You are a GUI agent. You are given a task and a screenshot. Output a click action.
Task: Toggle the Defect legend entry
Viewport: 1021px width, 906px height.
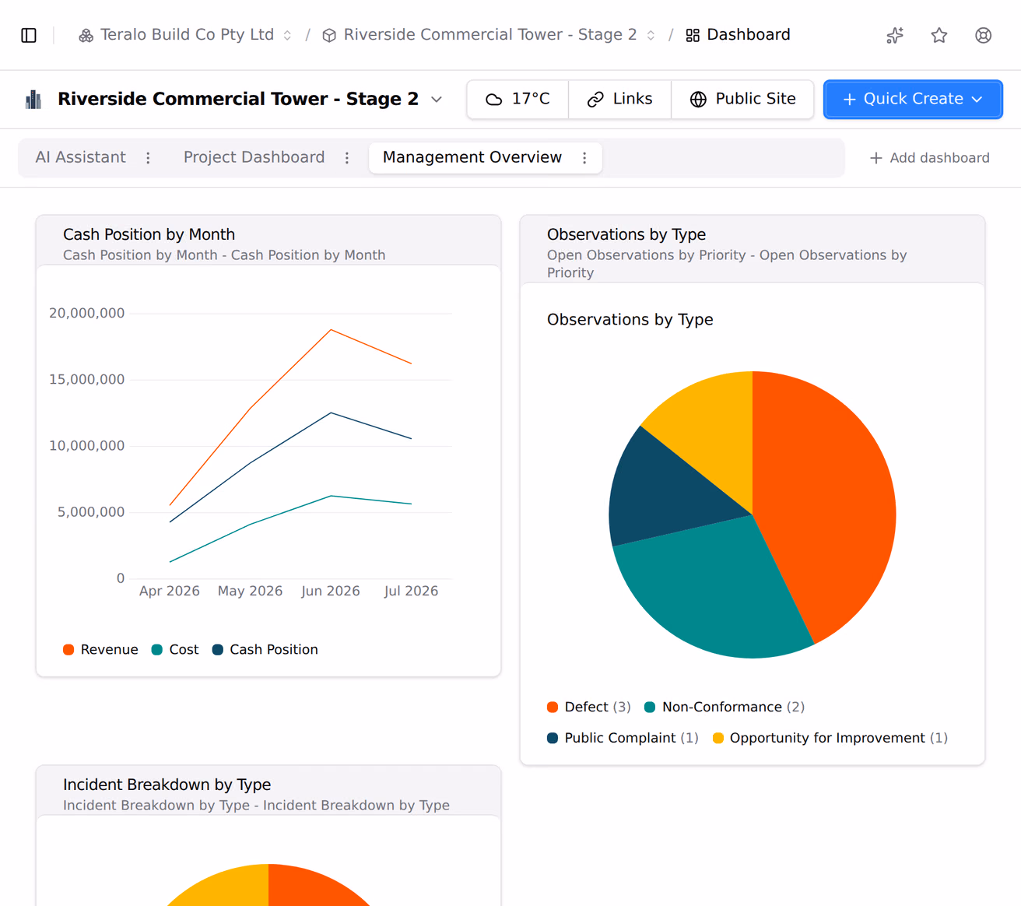pyautogui.click(x=588, y=707)
